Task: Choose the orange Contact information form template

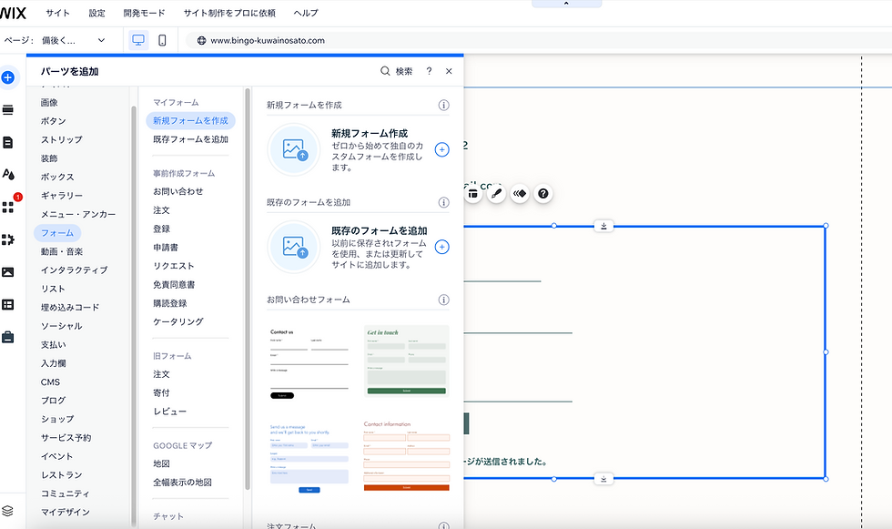Action: (x=406, y=456)
